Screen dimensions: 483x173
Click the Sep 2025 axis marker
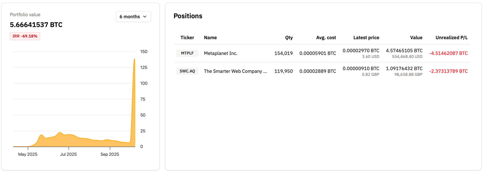110,154
